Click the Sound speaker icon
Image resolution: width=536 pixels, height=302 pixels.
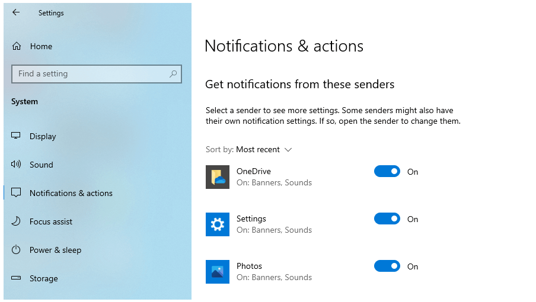[16, 164]
